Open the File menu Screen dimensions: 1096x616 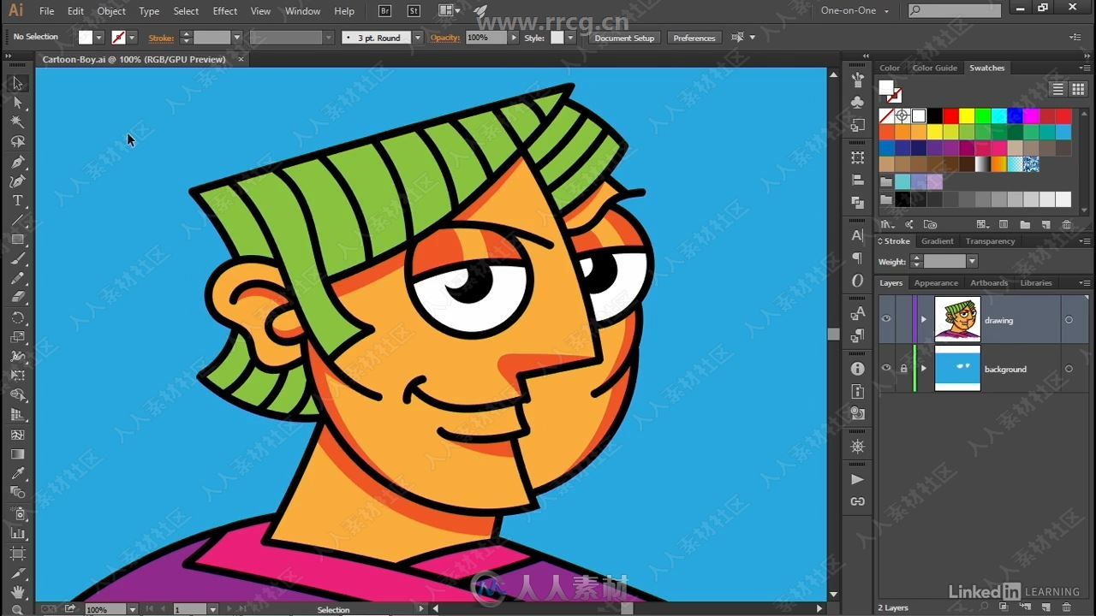click(46, 11)
